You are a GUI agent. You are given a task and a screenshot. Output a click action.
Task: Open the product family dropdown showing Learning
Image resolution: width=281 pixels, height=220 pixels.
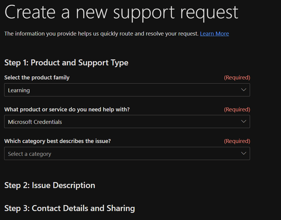[127, 90]
